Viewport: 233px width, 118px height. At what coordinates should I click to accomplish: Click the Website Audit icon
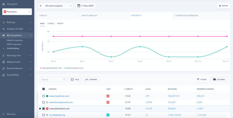coord(3,62)
